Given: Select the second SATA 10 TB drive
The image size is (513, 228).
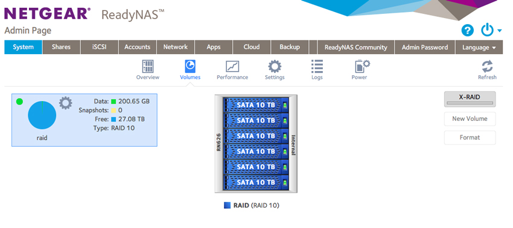Looking at the screenshot, I should [256, 120].
